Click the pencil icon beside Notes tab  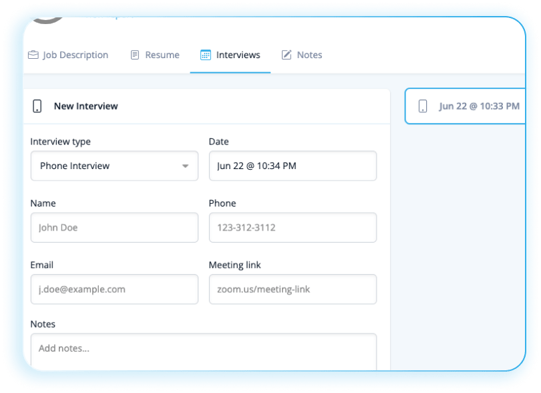coord(287,55)
